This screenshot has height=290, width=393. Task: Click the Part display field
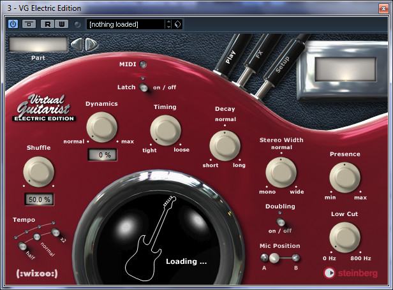click(x=38, y=45)
